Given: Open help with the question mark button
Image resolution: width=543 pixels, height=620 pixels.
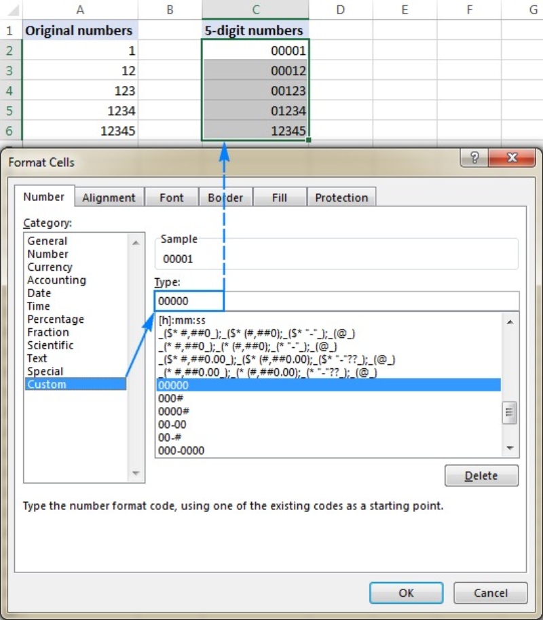Looking at the screenshot, I should [474, 157].
